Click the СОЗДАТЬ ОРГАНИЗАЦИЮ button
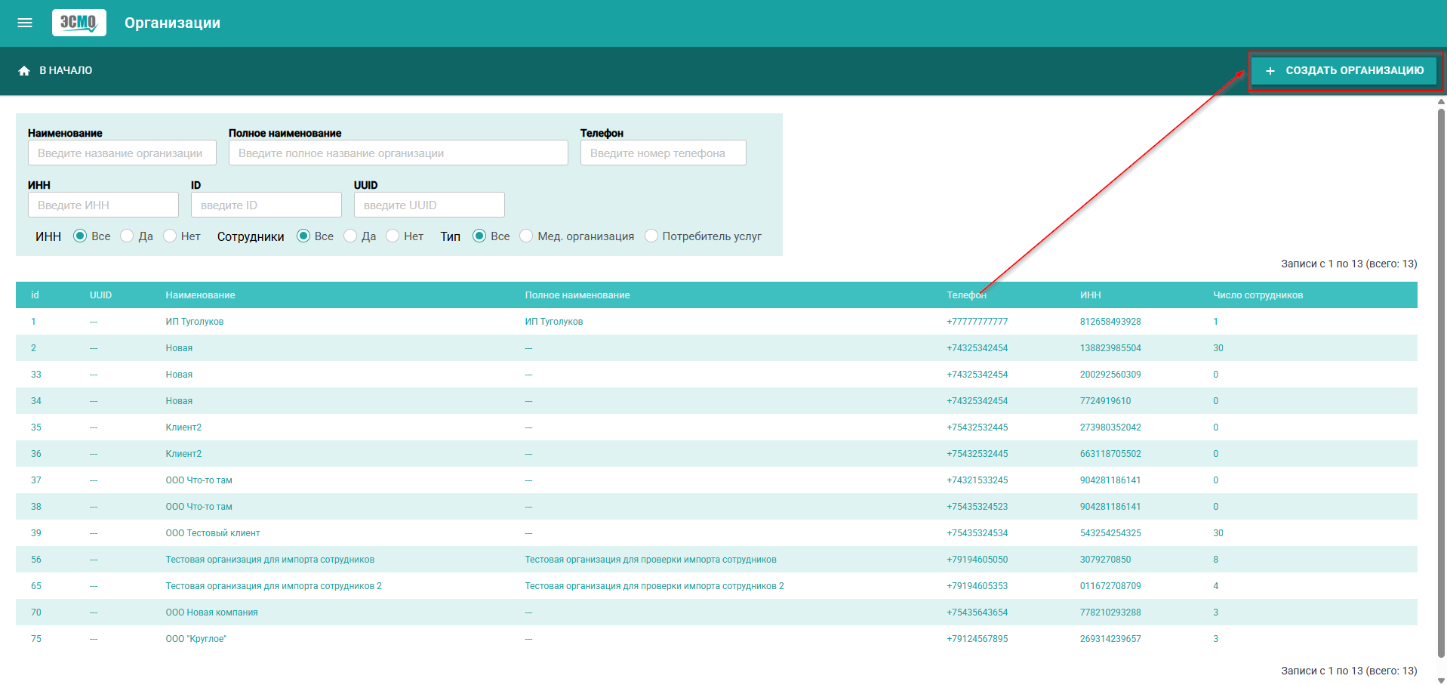The width and height of the screenshot is (1447, 685). (1344, 70)
